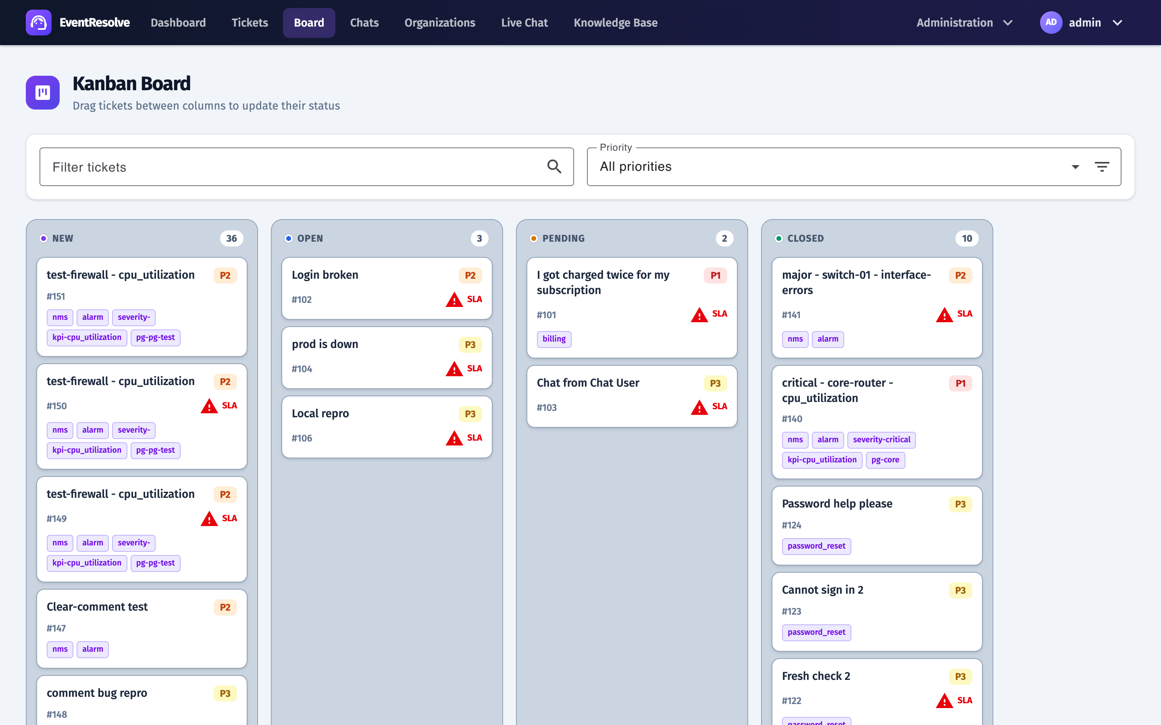Click the Filter tickets input field

[306, 166]
